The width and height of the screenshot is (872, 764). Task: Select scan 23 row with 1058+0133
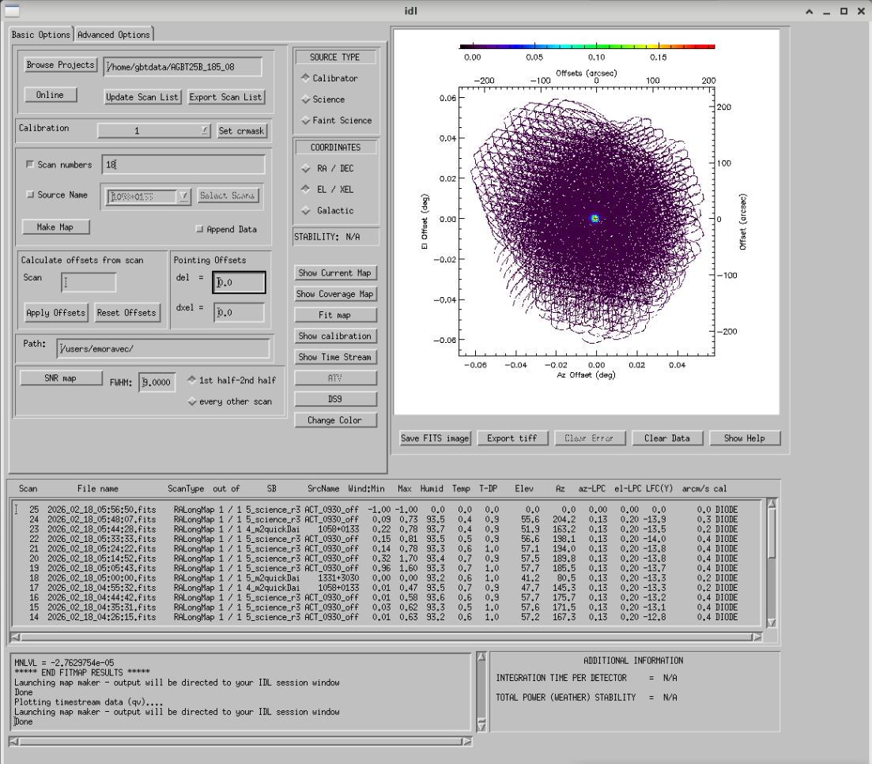click(x=387, y=529)
